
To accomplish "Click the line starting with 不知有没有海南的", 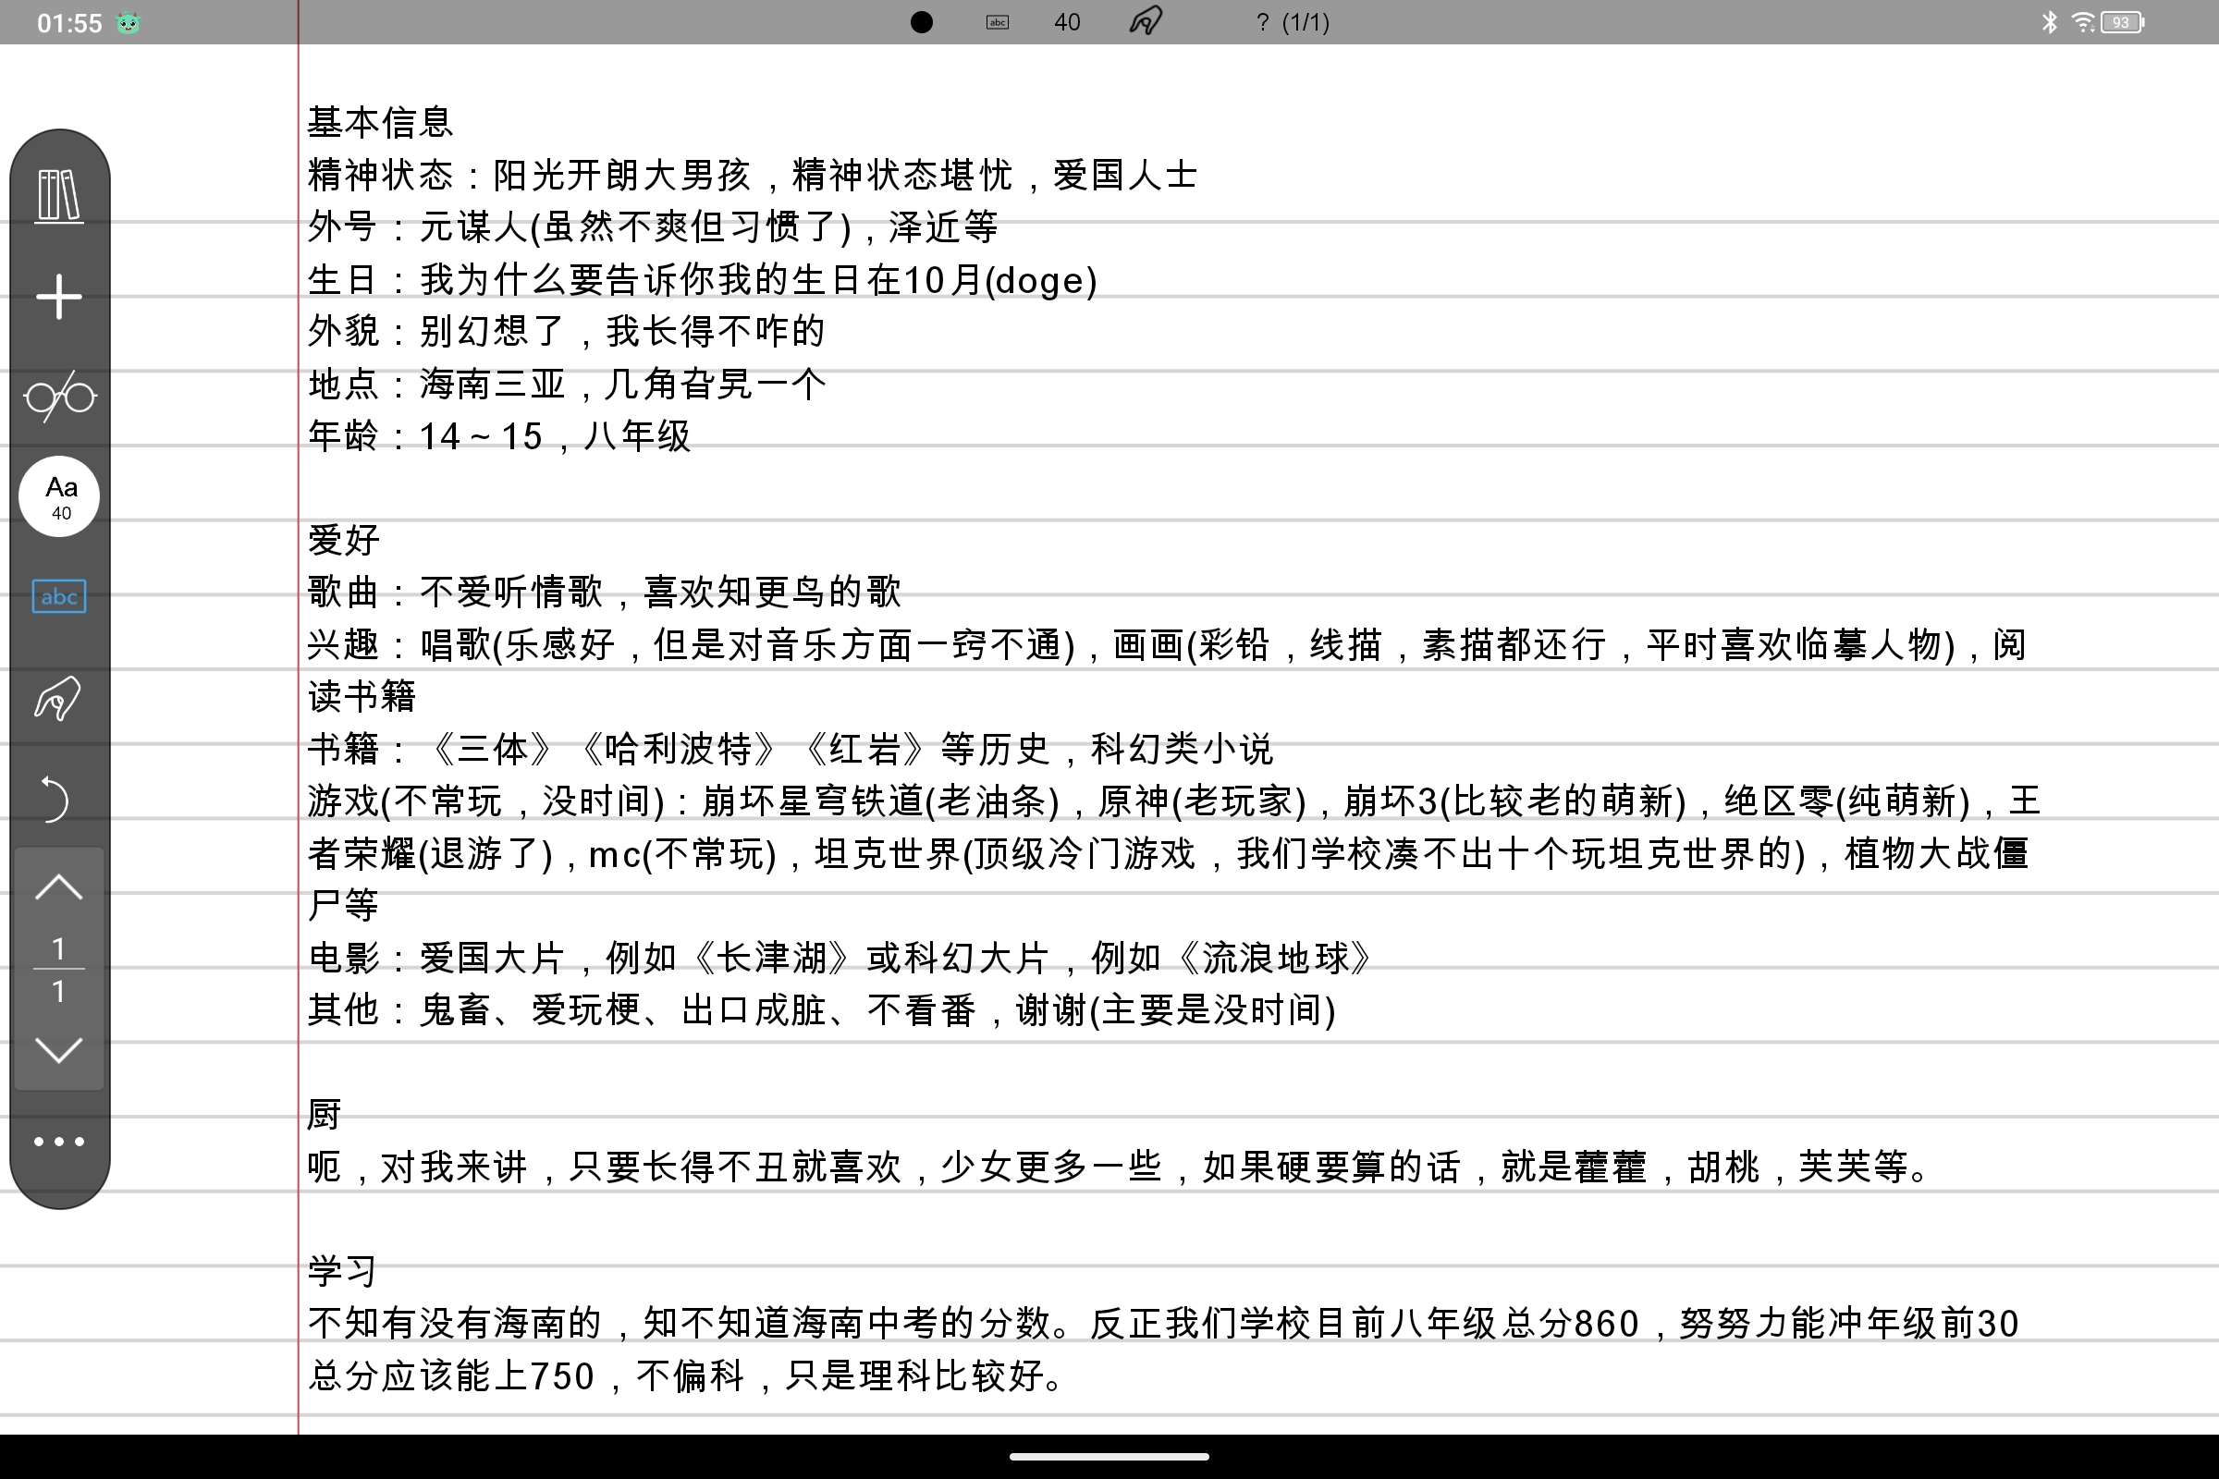I will pyautogui.click(x=1163, y=1324).
